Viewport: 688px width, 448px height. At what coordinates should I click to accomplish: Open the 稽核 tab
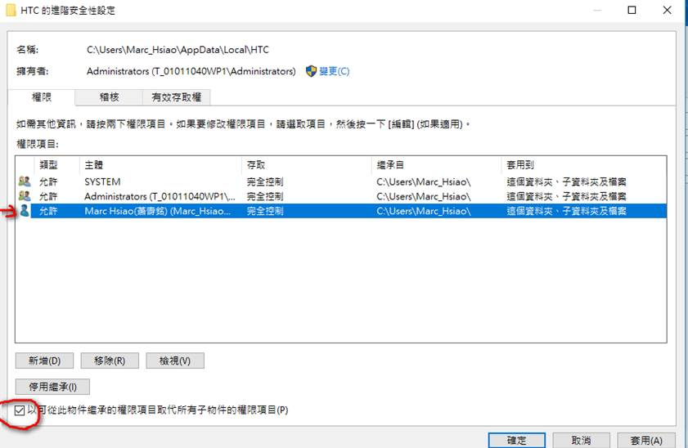[109, 97]
